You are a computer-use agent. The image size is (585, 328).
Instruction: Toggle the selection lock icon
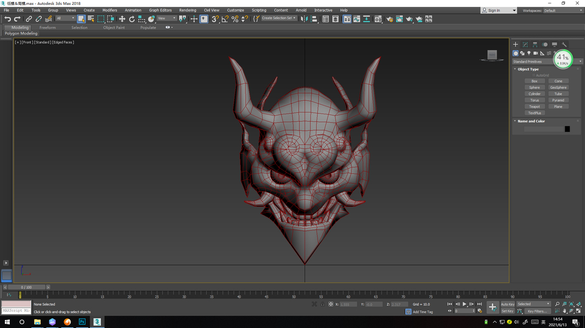click(323, 304)
